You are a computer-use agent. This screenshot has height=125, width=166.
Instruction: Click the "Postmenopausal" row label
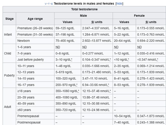click(29, 122)
